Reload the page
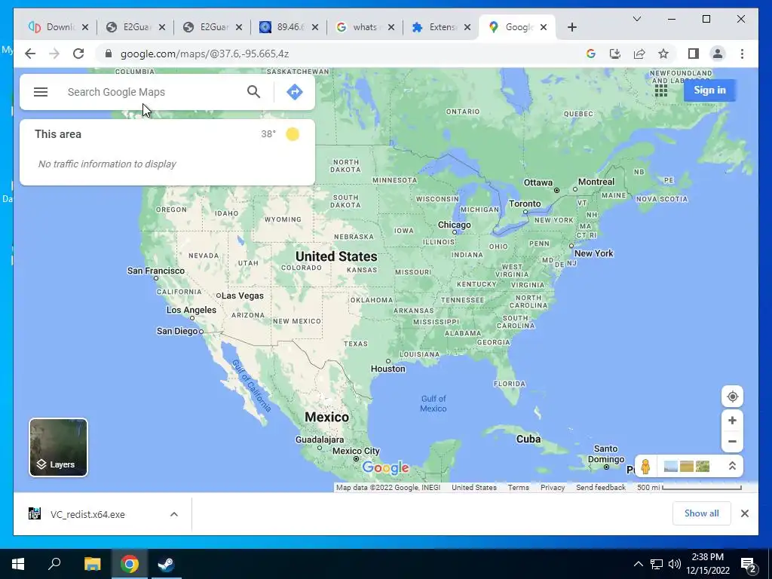Viewport: 772px width, 579px height. [x=78, y=54]
